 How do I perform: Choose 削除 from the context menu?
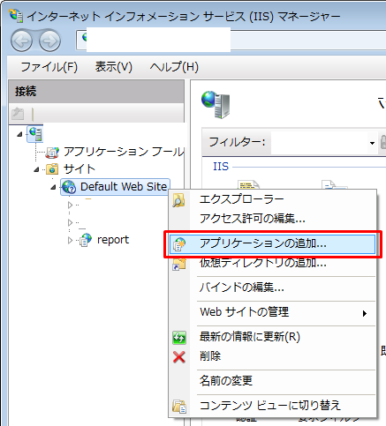pos(272,356)
